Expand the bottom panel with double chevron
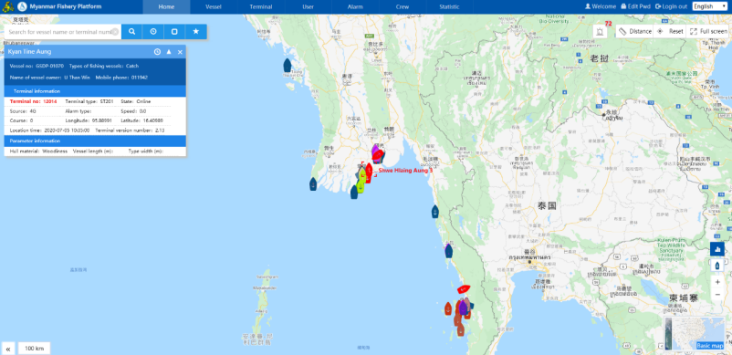 (x=8, y=349)
